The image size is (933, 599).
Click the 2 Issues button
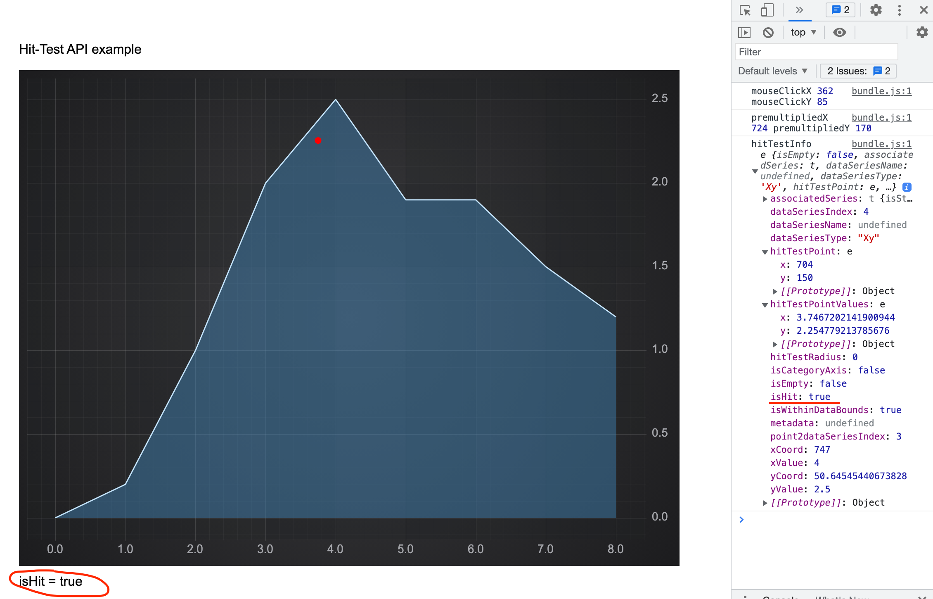pyautogui.click(x=858, y=71)
